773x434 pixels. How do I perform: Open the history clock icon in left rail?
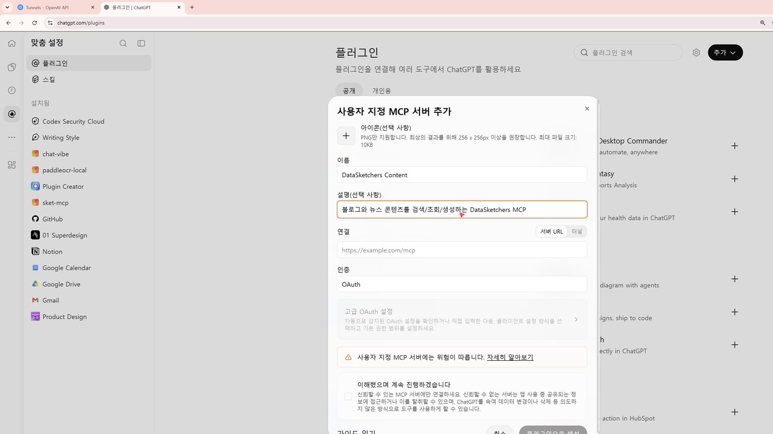(12, 90)
